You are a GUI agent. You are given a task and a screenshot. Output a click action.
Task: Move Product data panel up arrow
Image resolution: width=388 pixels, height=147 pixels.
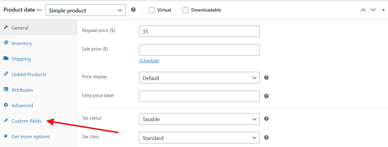363,10
